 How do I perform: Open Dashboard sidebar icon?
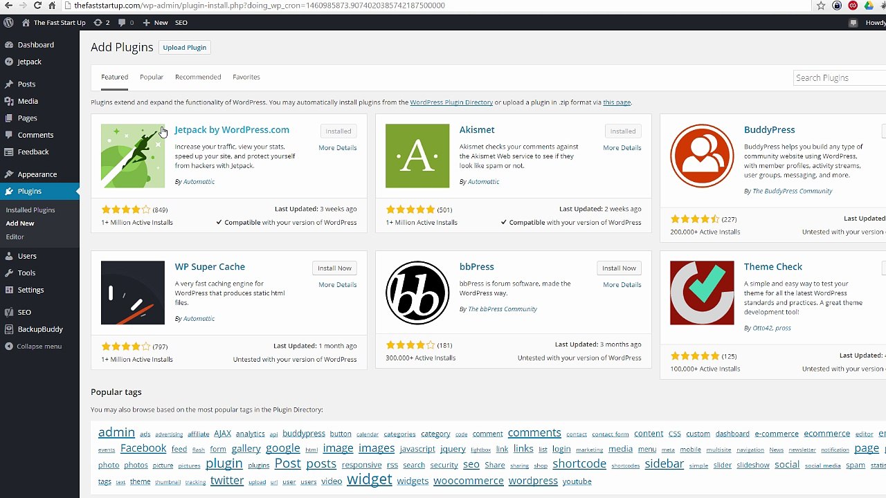pos(9,45)
